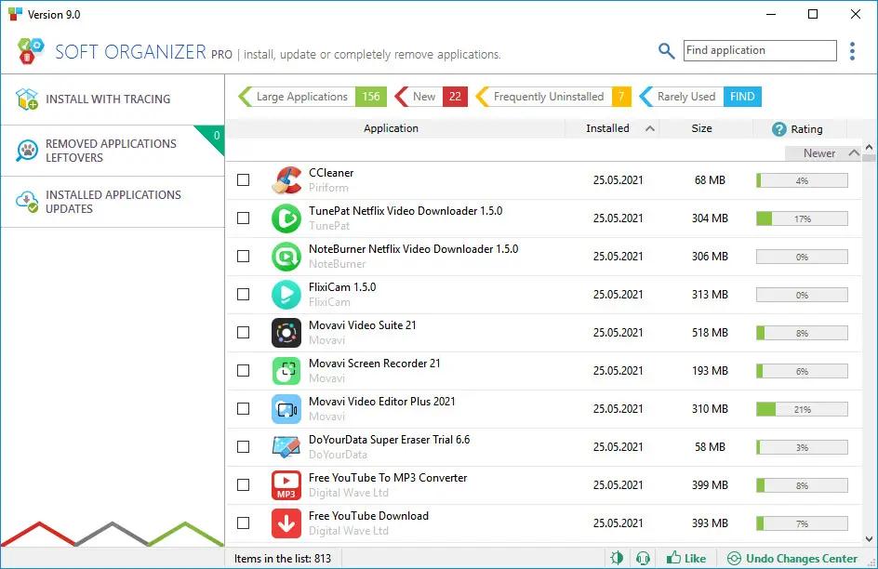Click the Rating help question-mark icon

pyautogui.click(x=779, y=129)
